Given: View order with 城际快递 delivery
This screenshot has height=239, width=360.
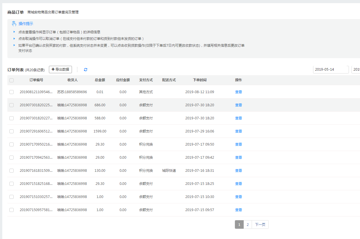Looking at the screenshot, I should 238,171.
